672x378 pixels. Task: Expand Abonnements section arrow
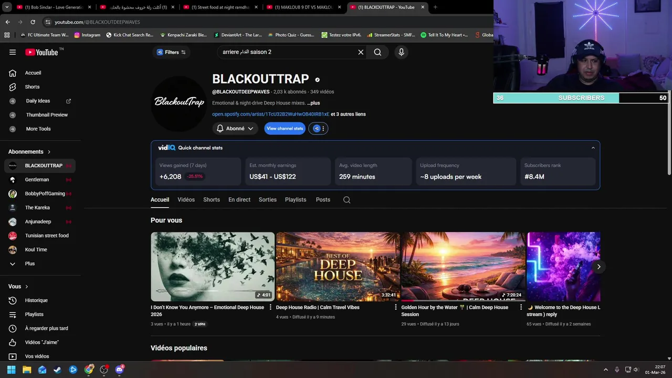(49, 152)
